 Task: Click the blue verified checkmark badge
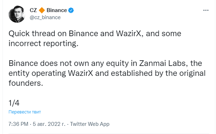click(71, 10)
